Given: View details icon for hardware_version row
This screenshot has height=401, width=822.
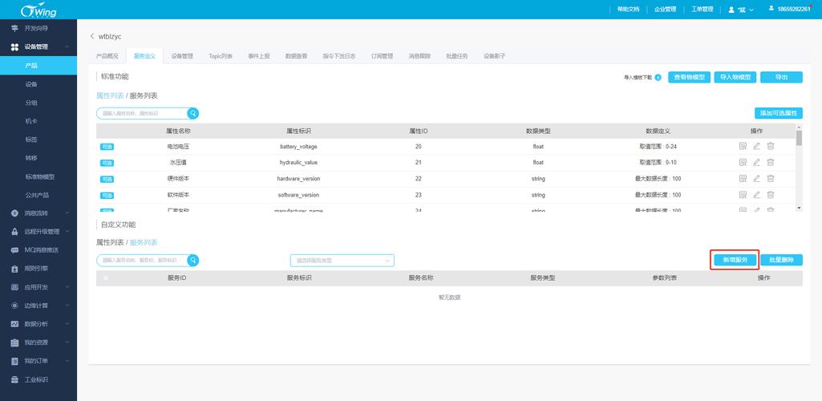Looking at the screenshot, I should coord(743,179).
